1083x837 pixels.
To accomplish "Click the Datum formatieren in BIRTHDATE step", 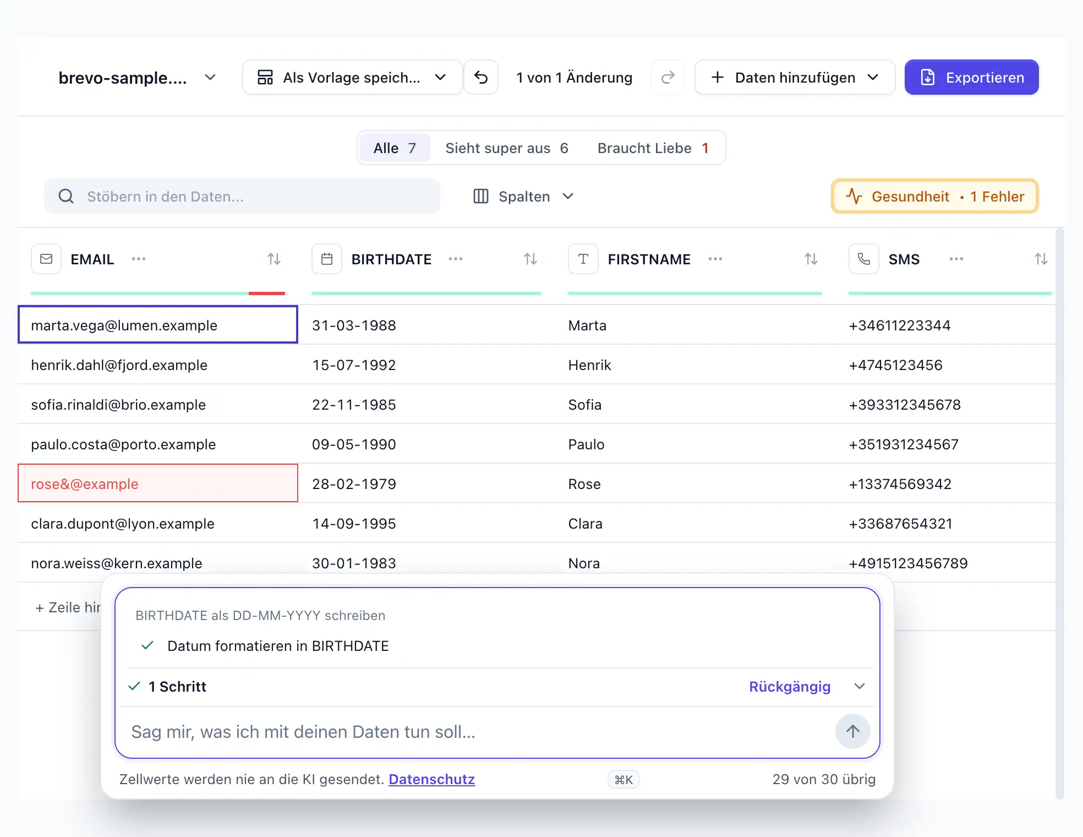I will coord(278,646).
